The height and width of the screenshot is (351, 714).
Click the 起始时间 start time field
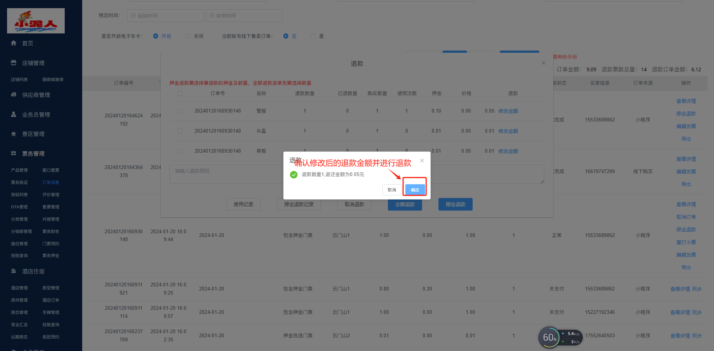pyautogui.click(x=166, y=16)
